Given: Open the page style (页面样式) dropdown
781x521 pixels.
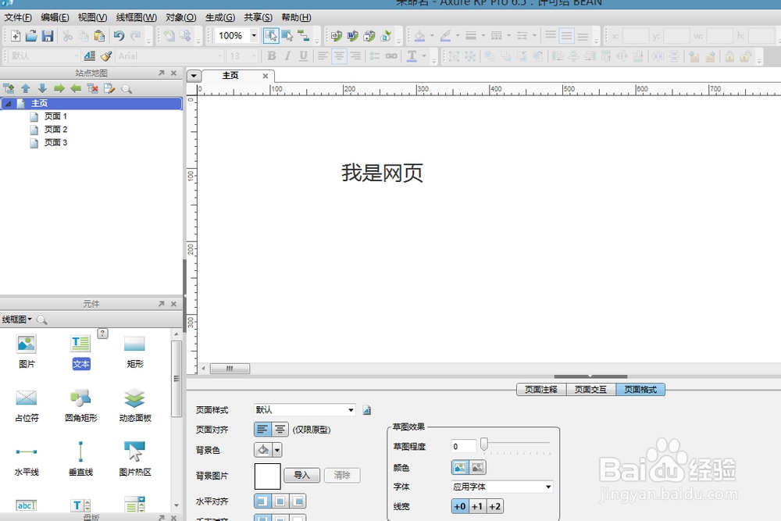Looking at the screenshot, I should point(351,410).
